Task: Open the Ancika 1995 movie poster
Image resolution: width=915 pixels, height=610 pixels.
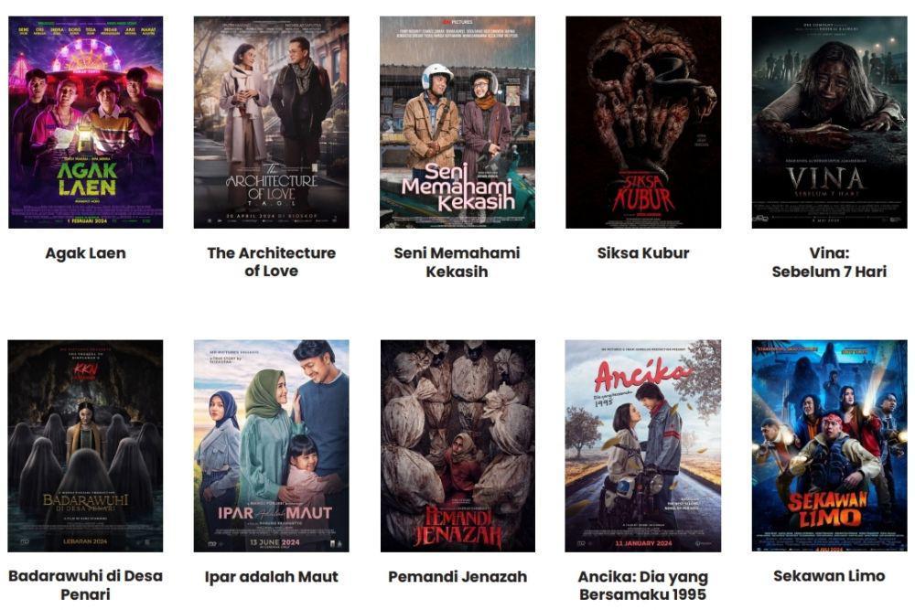Action: (x=643, y=446)
